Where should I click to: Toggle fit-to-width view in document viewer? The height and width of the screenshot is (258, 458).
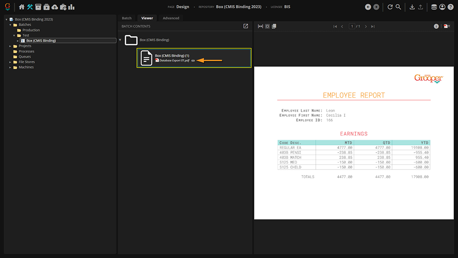pos(261,27)
